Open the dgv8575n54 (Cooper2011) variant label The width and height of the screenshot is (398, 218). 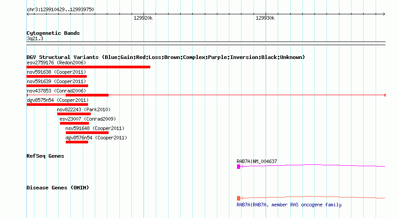click(x=58, y=100)
